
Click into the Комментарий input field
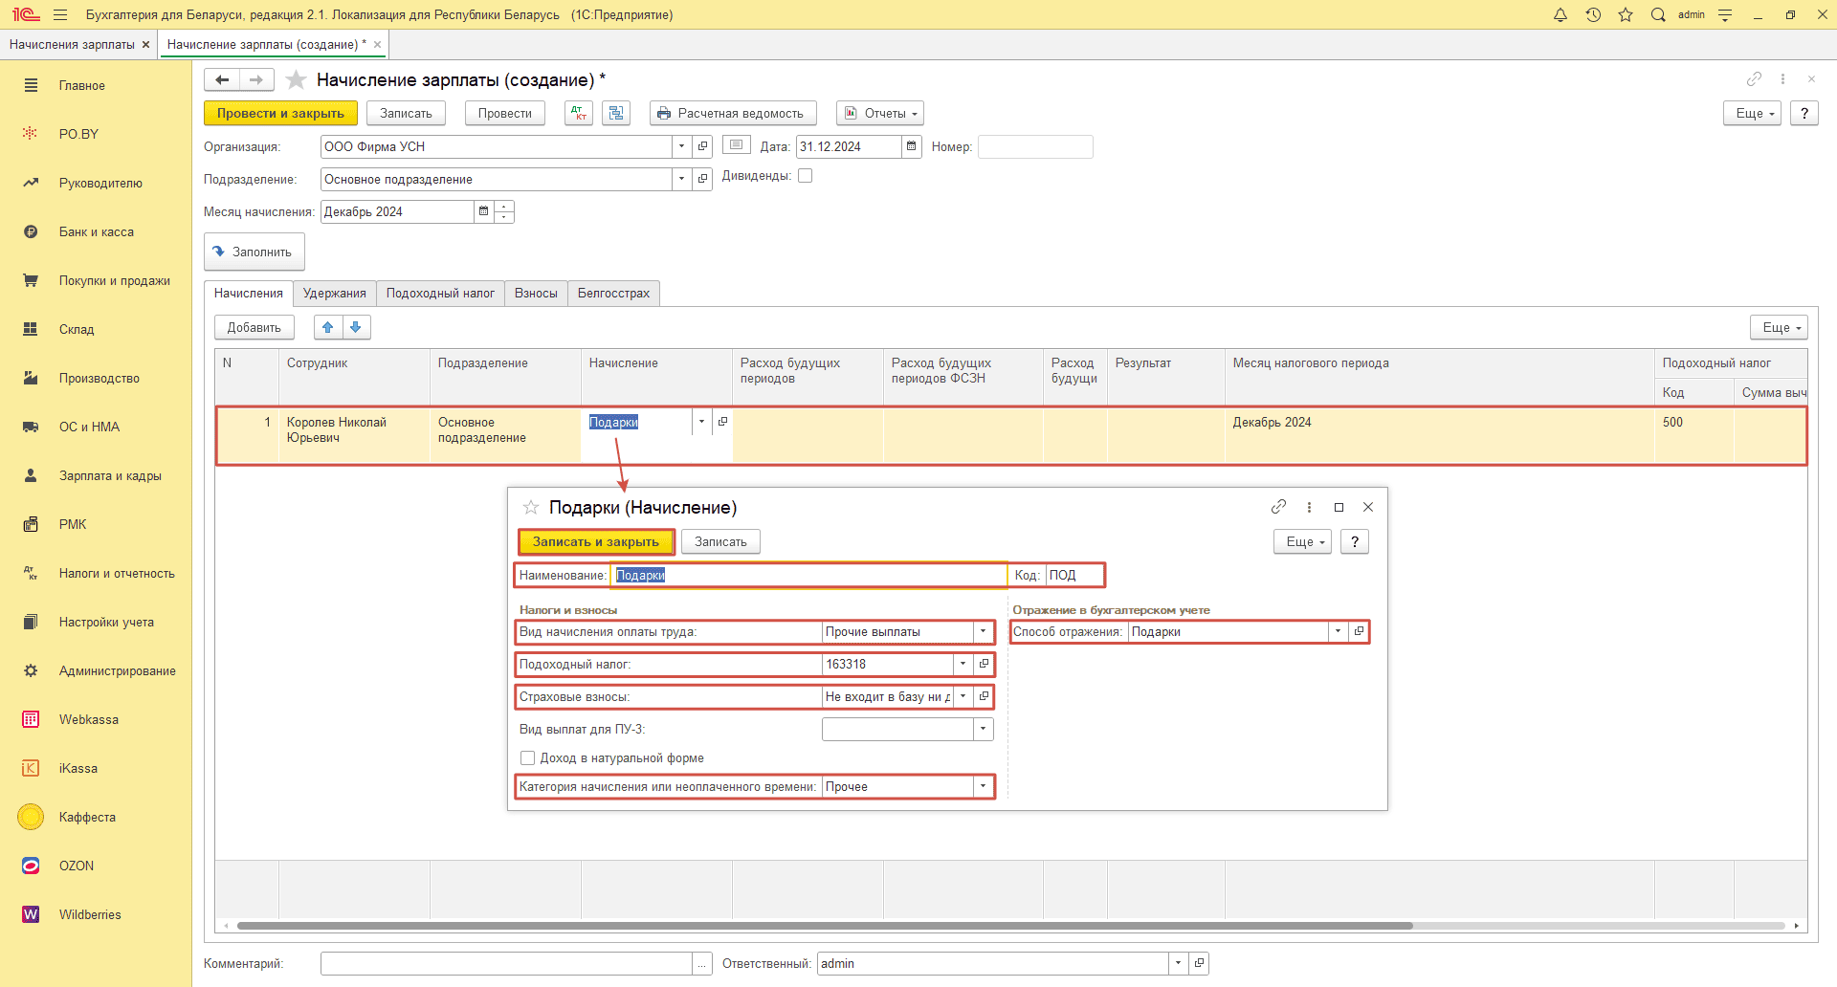(x=506, y=963)
